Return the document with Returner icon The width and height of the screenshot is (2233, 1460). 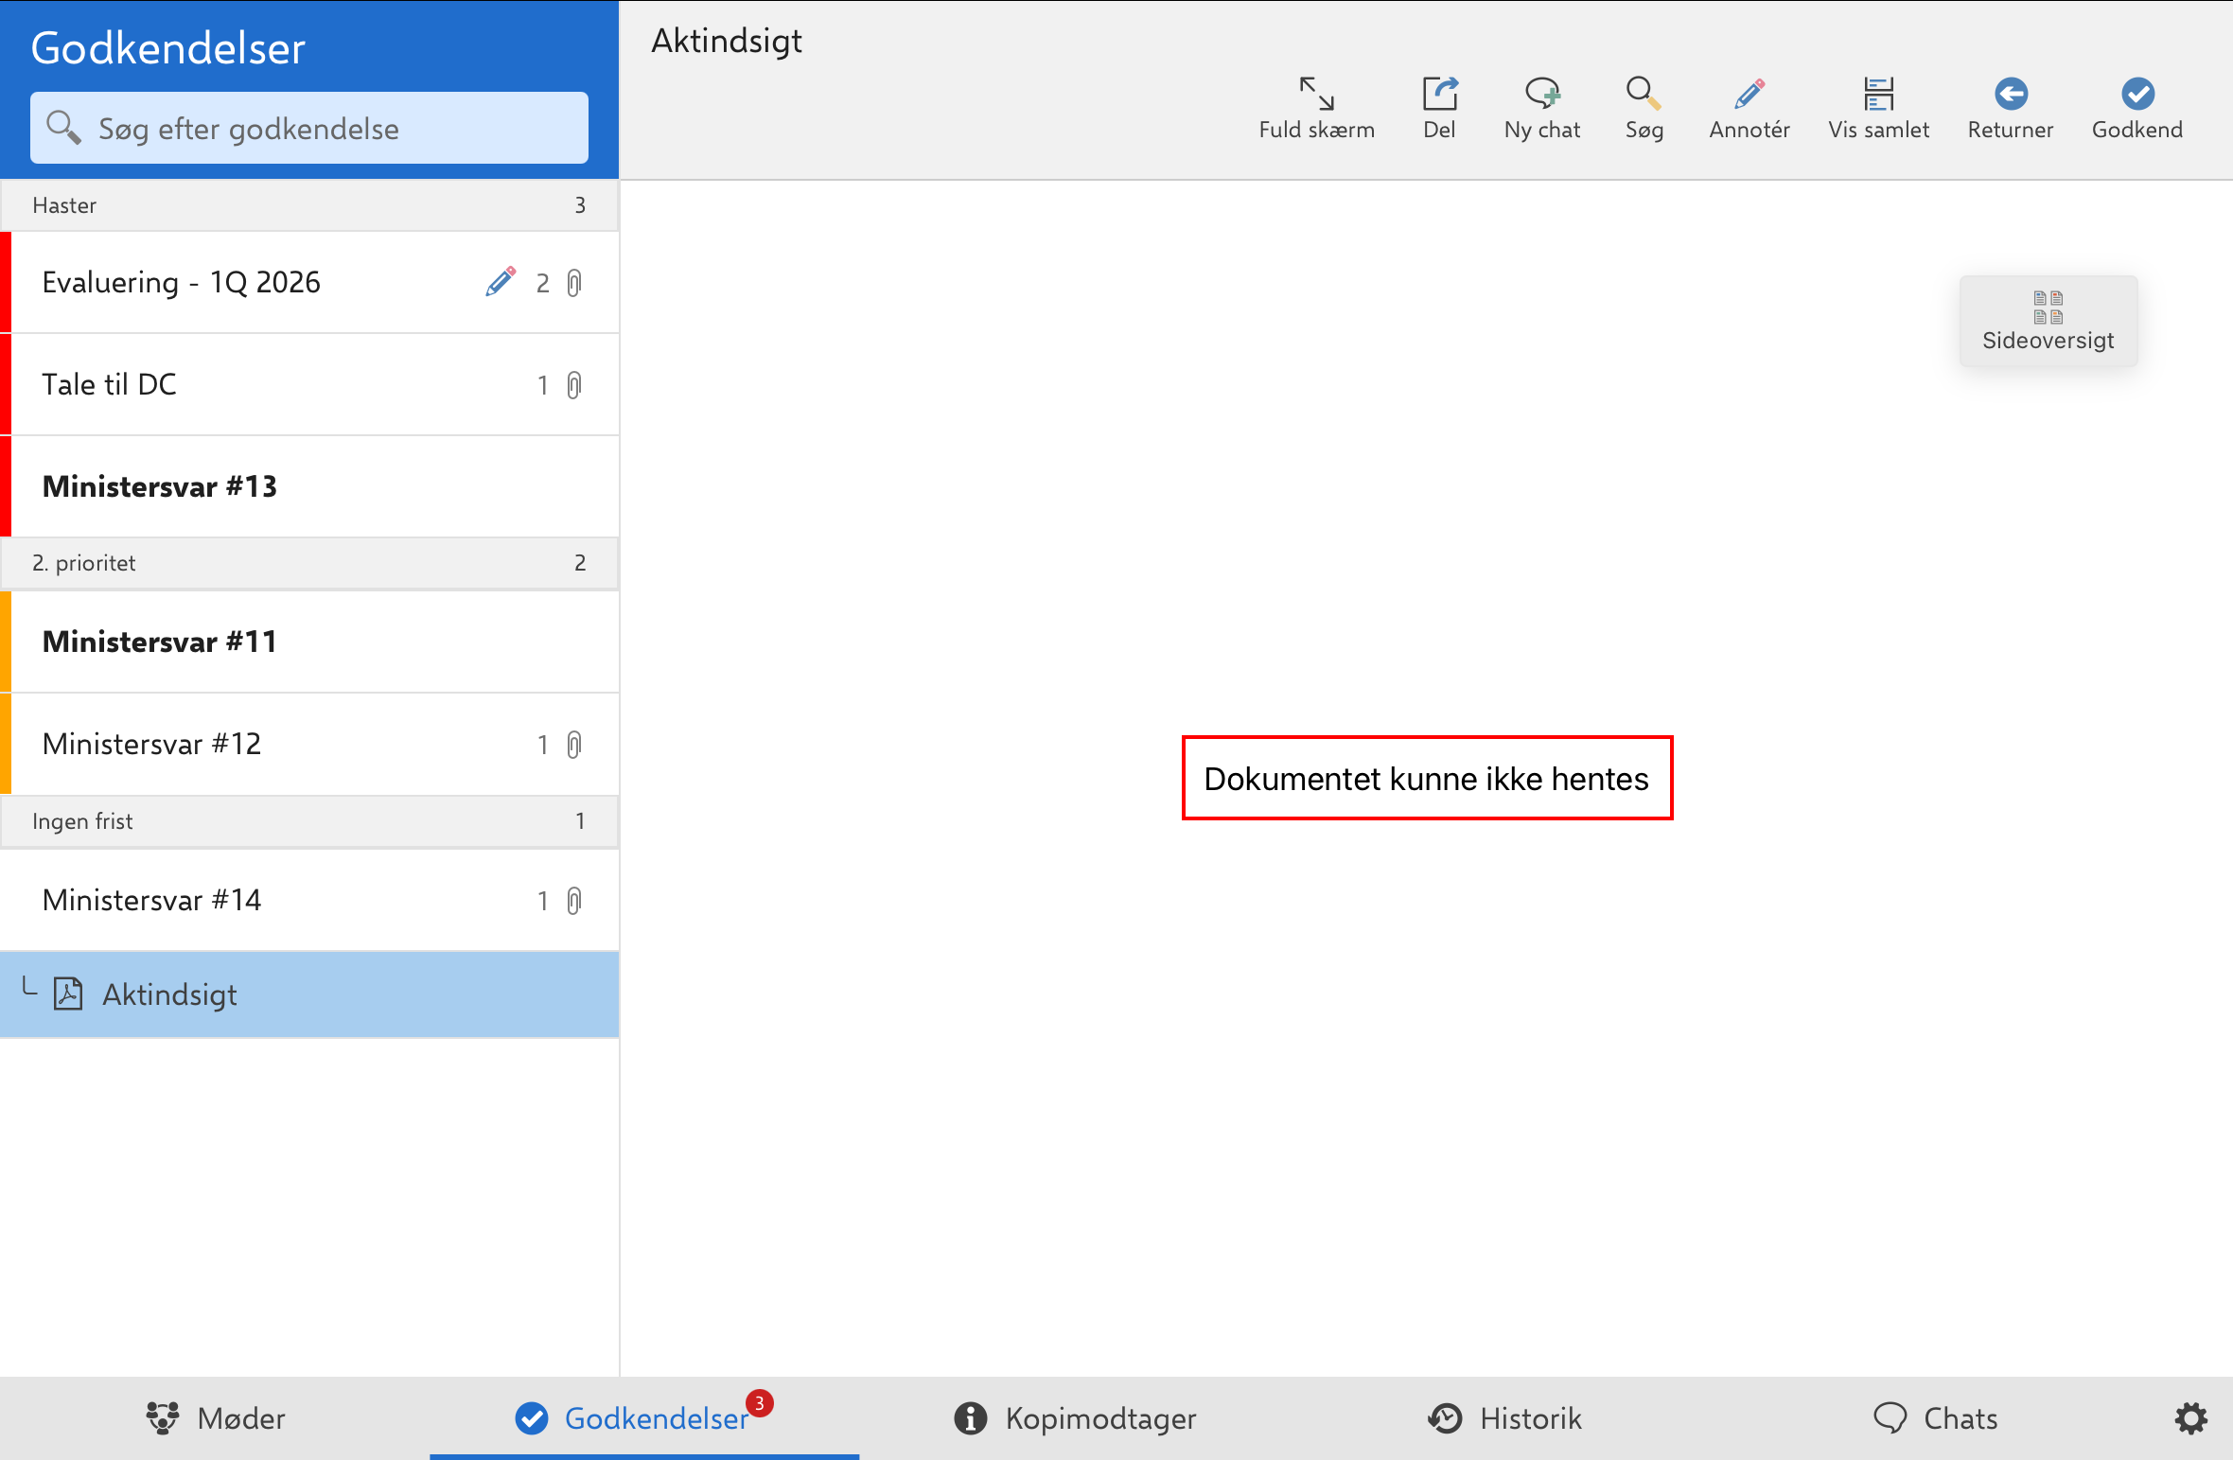(x=2010, y=107)
